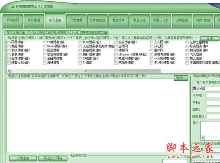
Task: View the 发送历史 tab
Action: tap(140, 21)
